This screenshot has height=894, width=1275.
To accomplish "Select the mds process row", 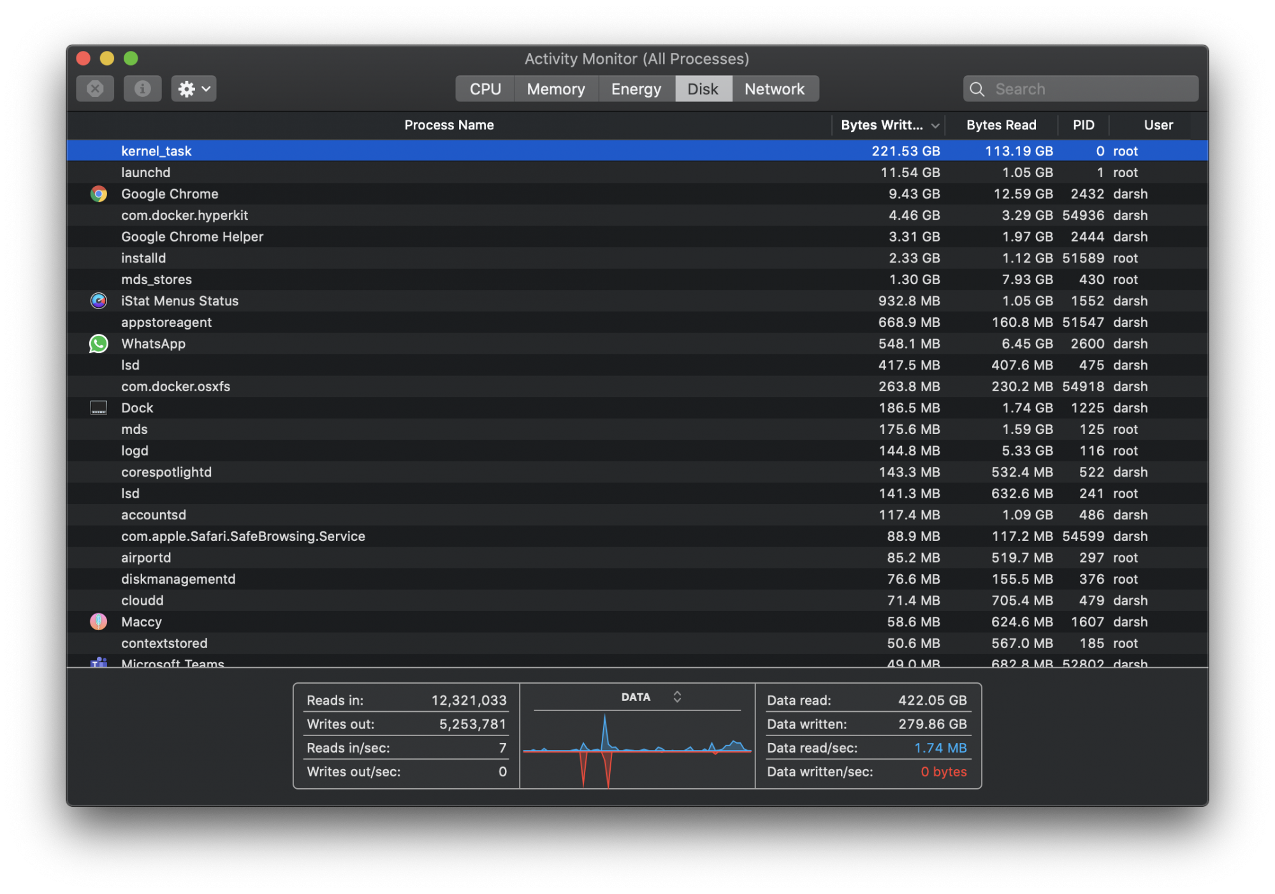I will [637, 429].
